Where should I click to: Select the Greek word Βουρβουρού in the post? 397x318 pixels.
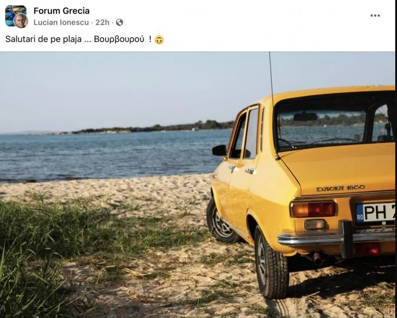click(119, 39)
